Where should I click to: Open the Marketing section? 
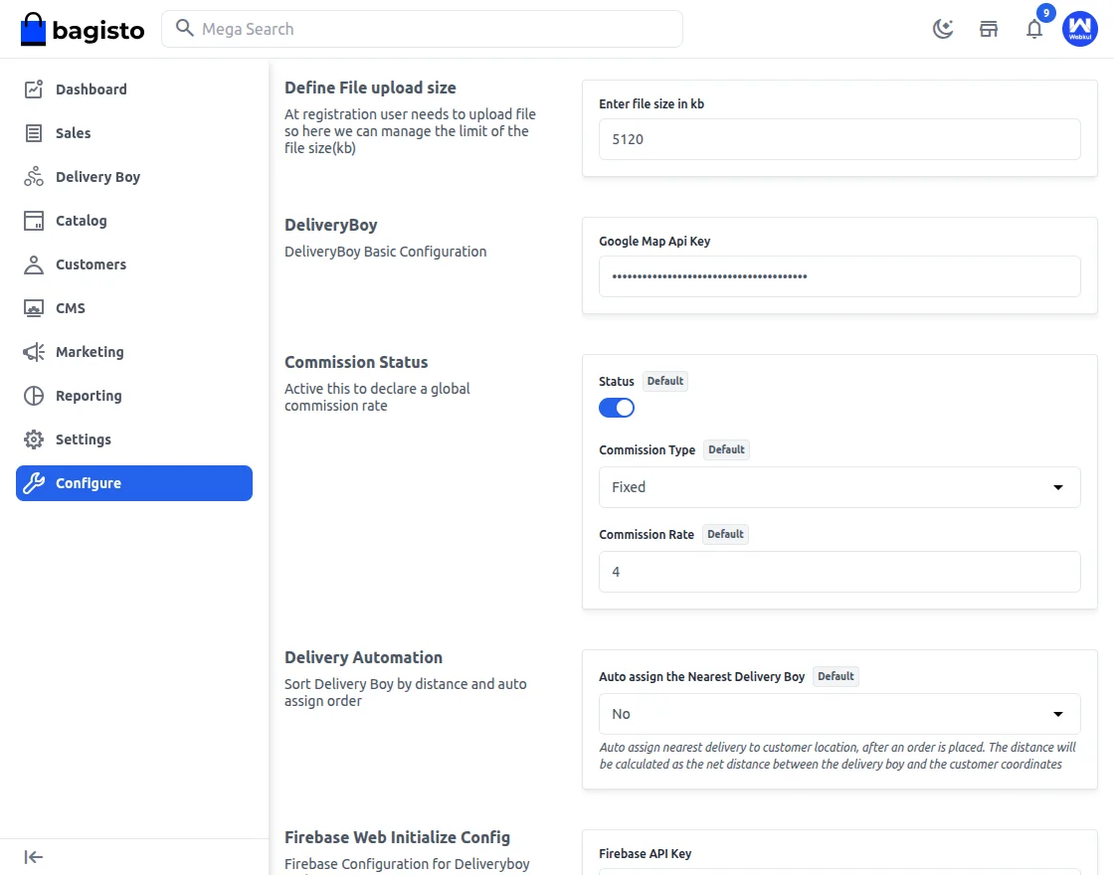92,351
